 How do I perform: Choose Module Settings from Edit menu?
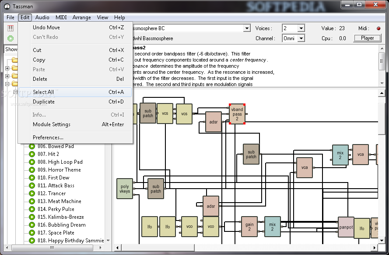75,124
